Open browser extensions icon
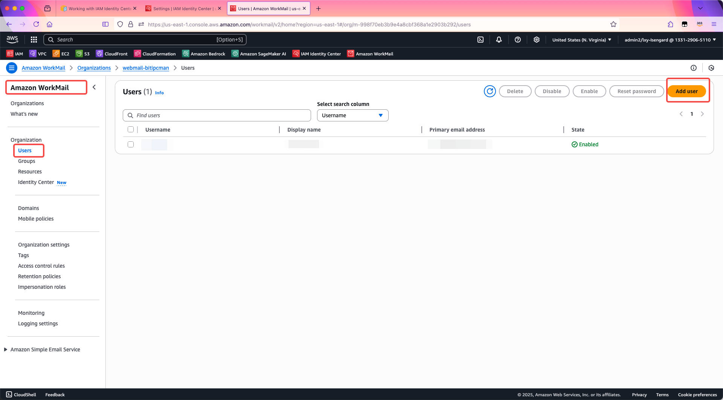 [670, 24]
